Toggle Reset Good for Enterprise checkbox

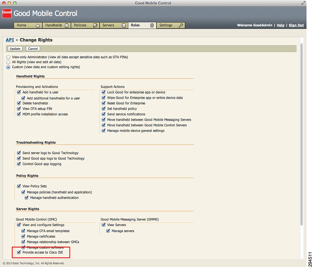pos(103,103)
